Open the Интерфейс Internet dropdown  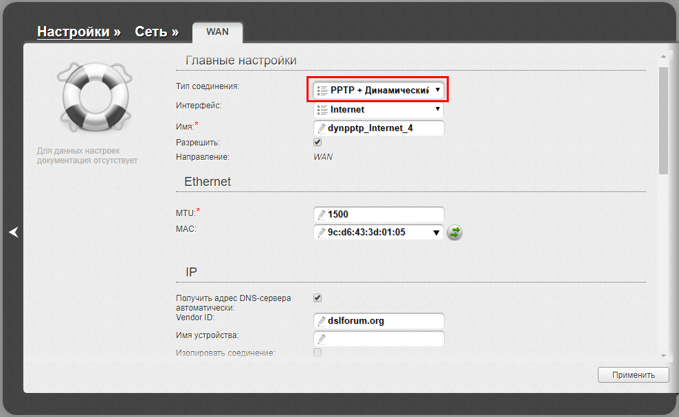click(379, 109)
